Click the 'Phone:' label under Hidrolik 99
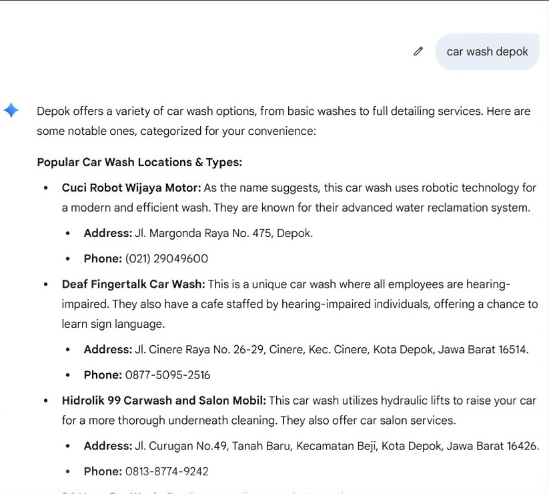The image size is (549, 494). [103, 471]
